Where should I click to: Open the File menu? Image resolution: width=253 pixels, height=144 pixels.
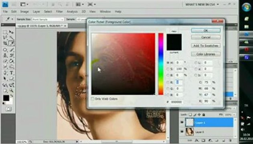pos(5,12)
